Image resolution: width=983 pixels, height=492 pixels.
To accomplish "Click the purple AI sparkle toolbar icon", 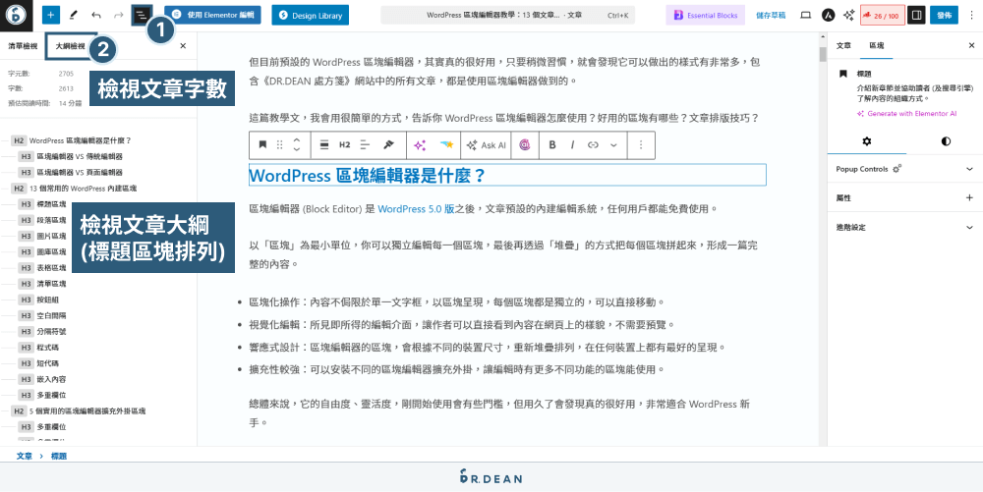I will (420, 144).
